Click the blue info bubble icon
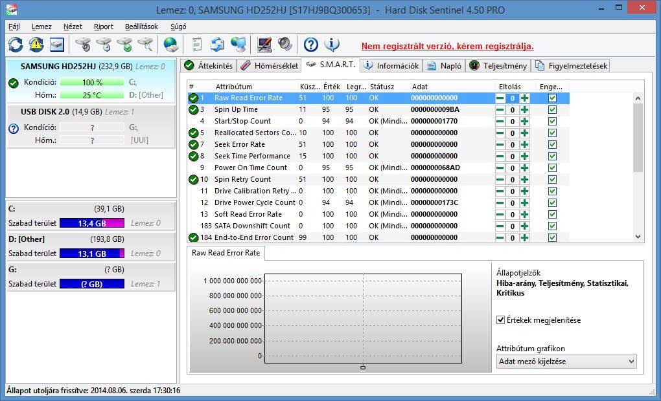 [x=332, y=44]
